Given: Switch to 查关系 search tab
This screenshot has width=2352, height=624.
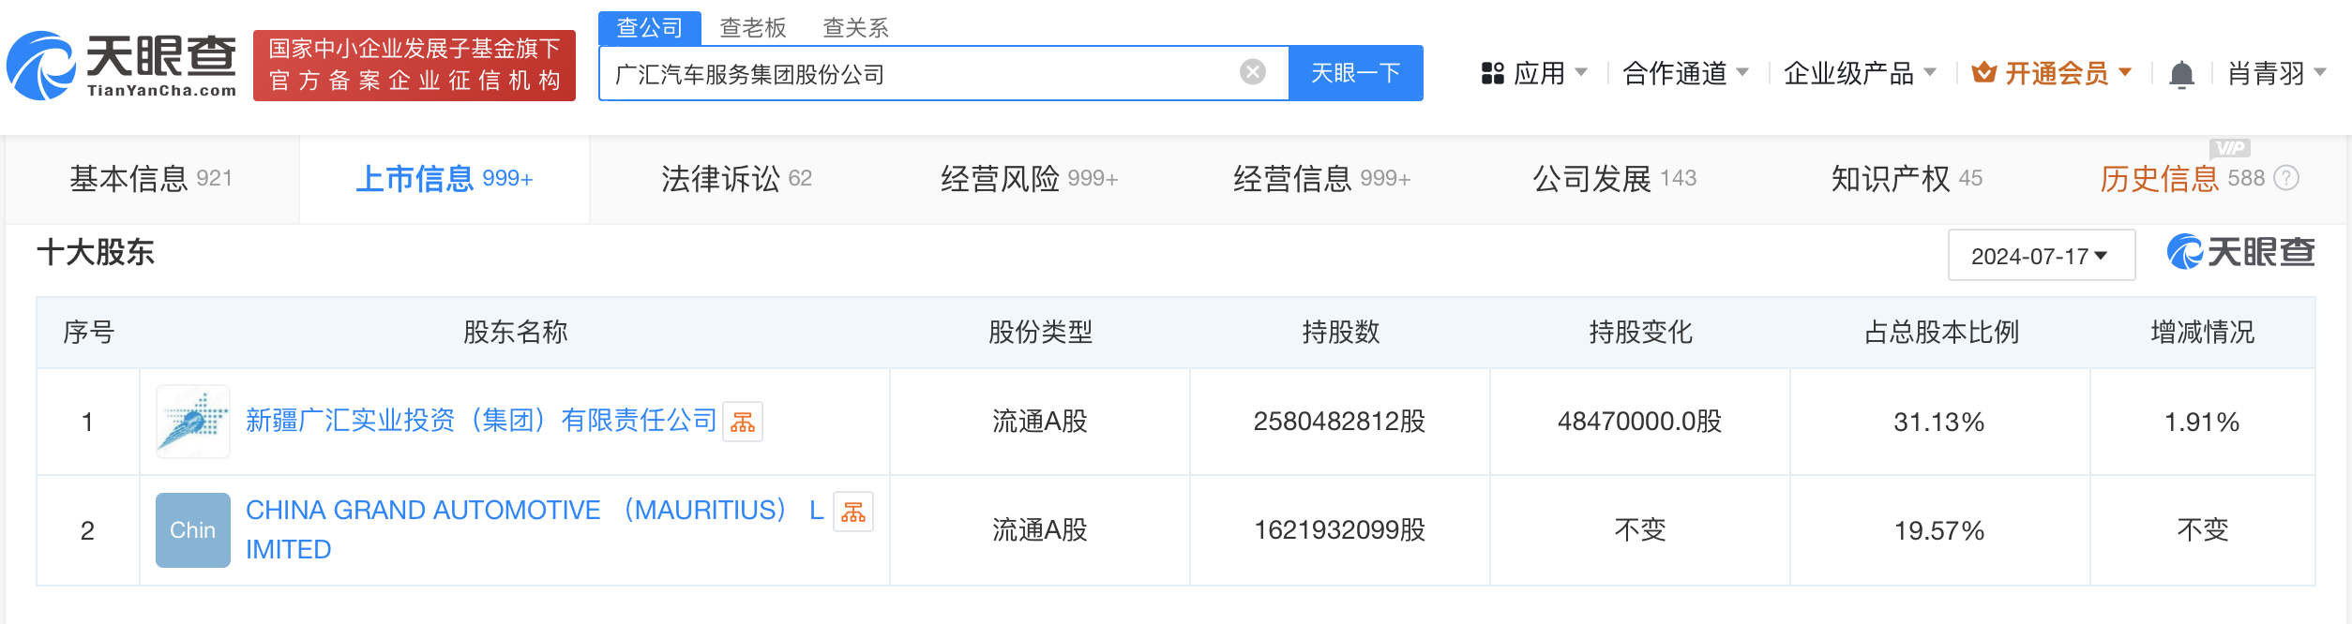Looking at the screenshot, I should pos(855,28).
